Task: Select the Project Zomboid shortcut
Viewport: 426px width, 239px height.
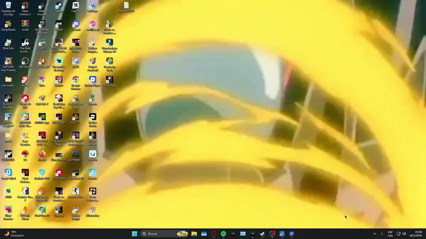Action: pyautogui.click(x=93, y=64)
